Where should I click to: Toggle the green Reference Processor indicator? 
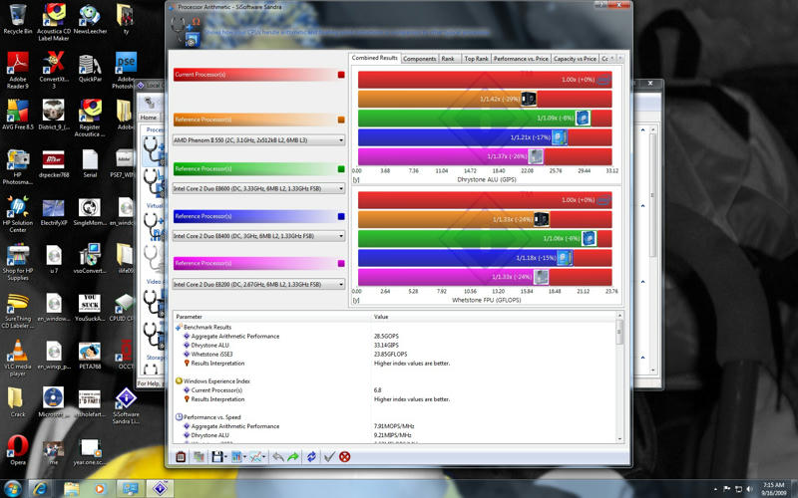pyautogui.click(x=341, y=169)
